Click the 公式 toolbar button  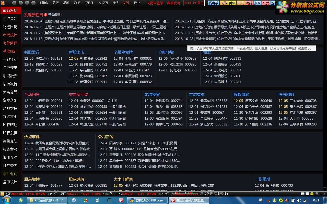(x=266, y=3)
